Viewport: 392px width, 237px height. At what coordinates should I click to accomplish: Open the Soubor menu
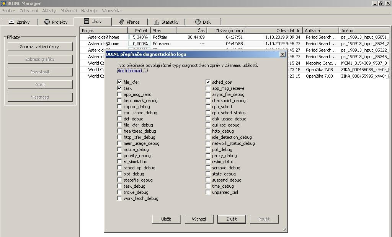pyautogui.click(x=8, y=11)
